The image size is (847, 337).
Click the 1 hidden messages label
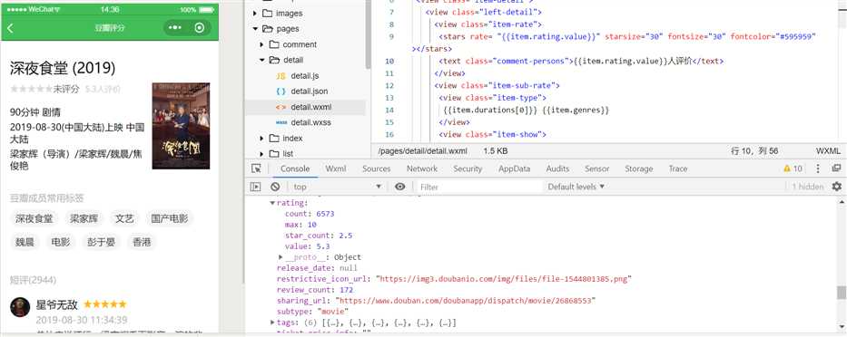tap(808, 187)
